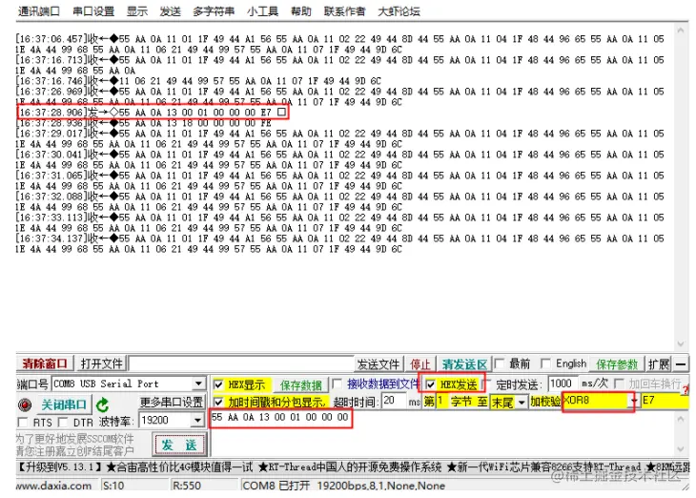
Task: Click the www.daxia.com status bar link
Action: coord(53,486)
